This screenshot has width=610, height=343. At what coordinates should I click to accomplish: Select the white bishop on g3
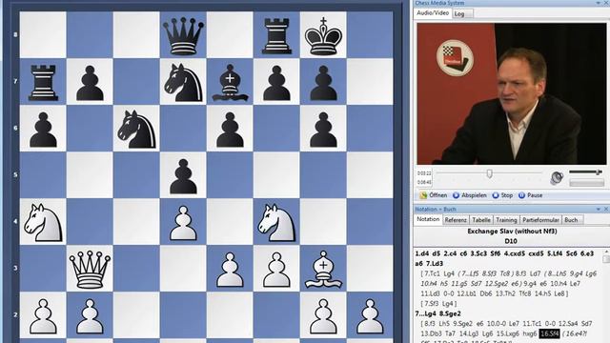pyautogui.click(x=323, y=269)
